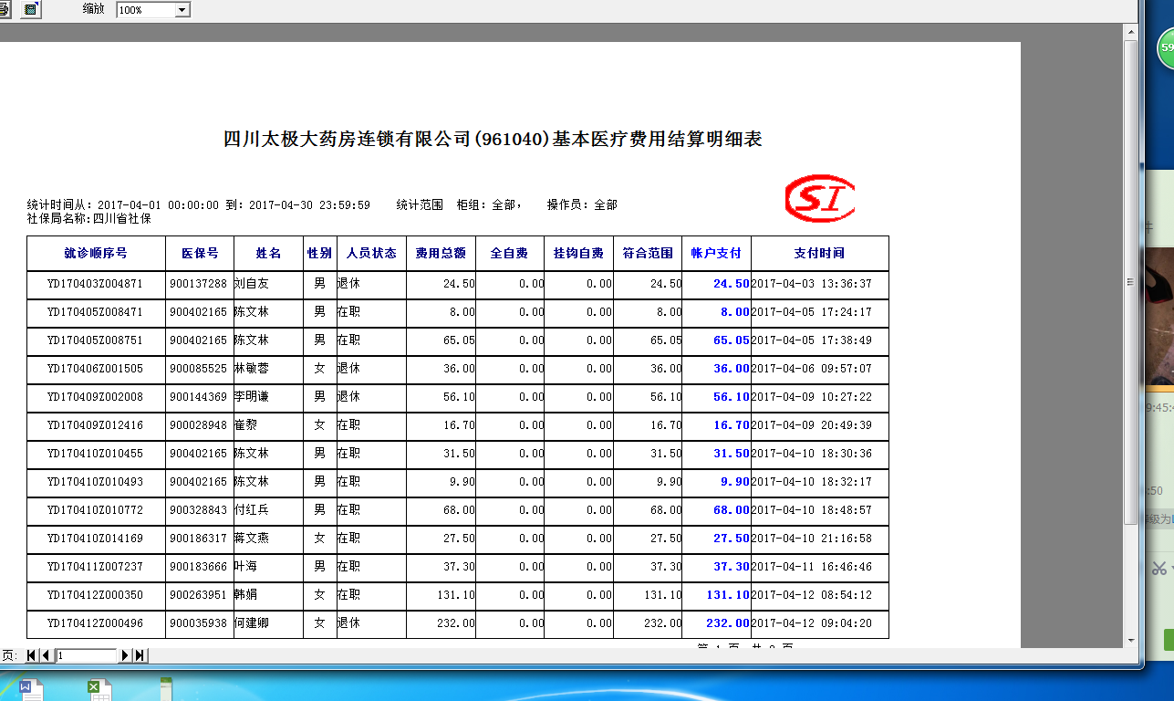Viewport: 1174px width, 701px height.
Task: Open the 缩放 zoom percentage dropdown
Action: point(182,10)
